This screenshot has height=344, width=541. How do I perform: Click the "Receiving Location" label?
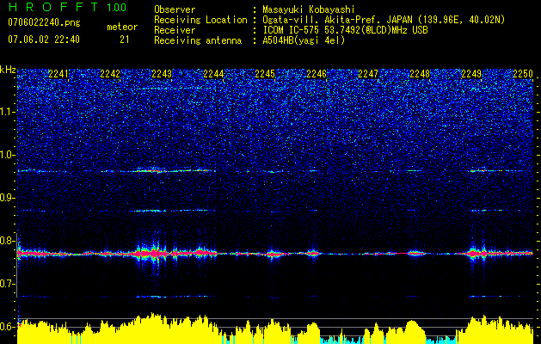[200, 20]
